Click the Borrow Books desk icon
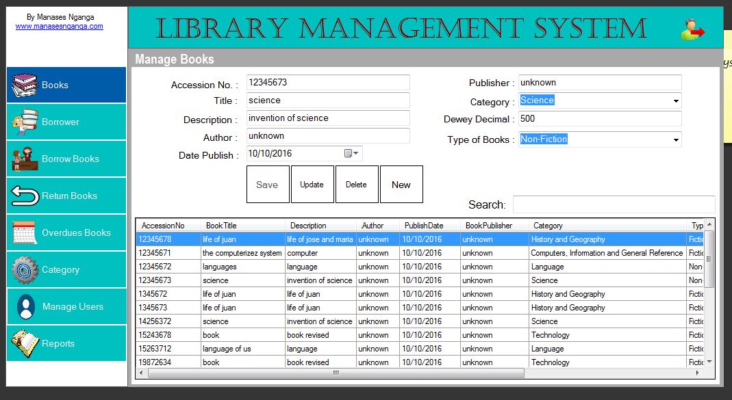732x400 pixels. (x=25, y=159)
